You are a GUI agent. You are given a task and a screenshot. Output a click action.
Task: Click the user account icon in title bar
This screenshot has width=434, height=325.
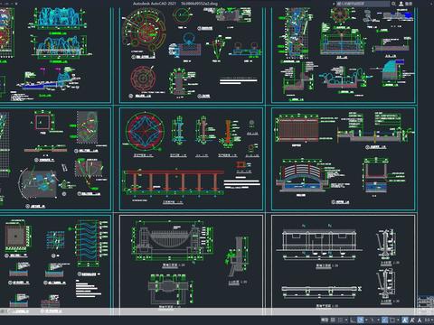(401, 4)
